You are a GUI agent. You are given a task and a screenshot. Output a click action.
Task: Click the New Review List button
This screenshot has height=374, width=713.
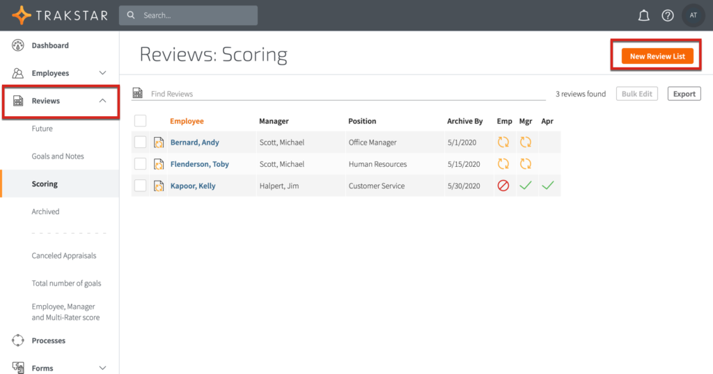[x=657, y=56]
